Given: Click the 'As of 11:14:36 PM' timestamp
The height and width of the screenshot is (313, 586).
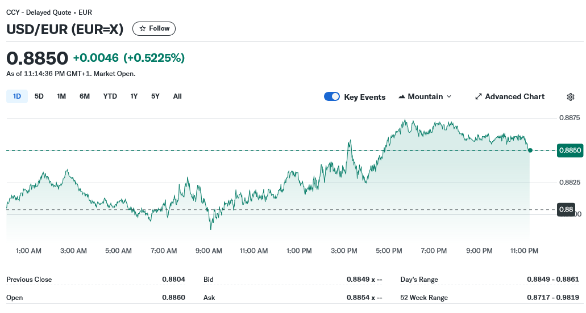Looking at the screenshot, I should (71, 74).
